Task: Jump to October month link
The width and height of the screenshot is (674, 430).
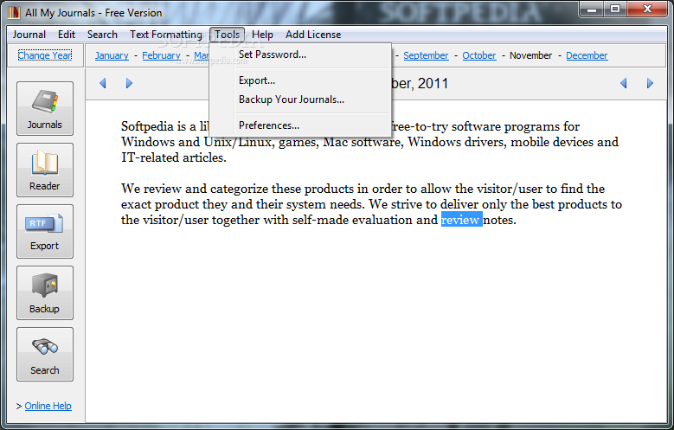Action: [478, 55]
